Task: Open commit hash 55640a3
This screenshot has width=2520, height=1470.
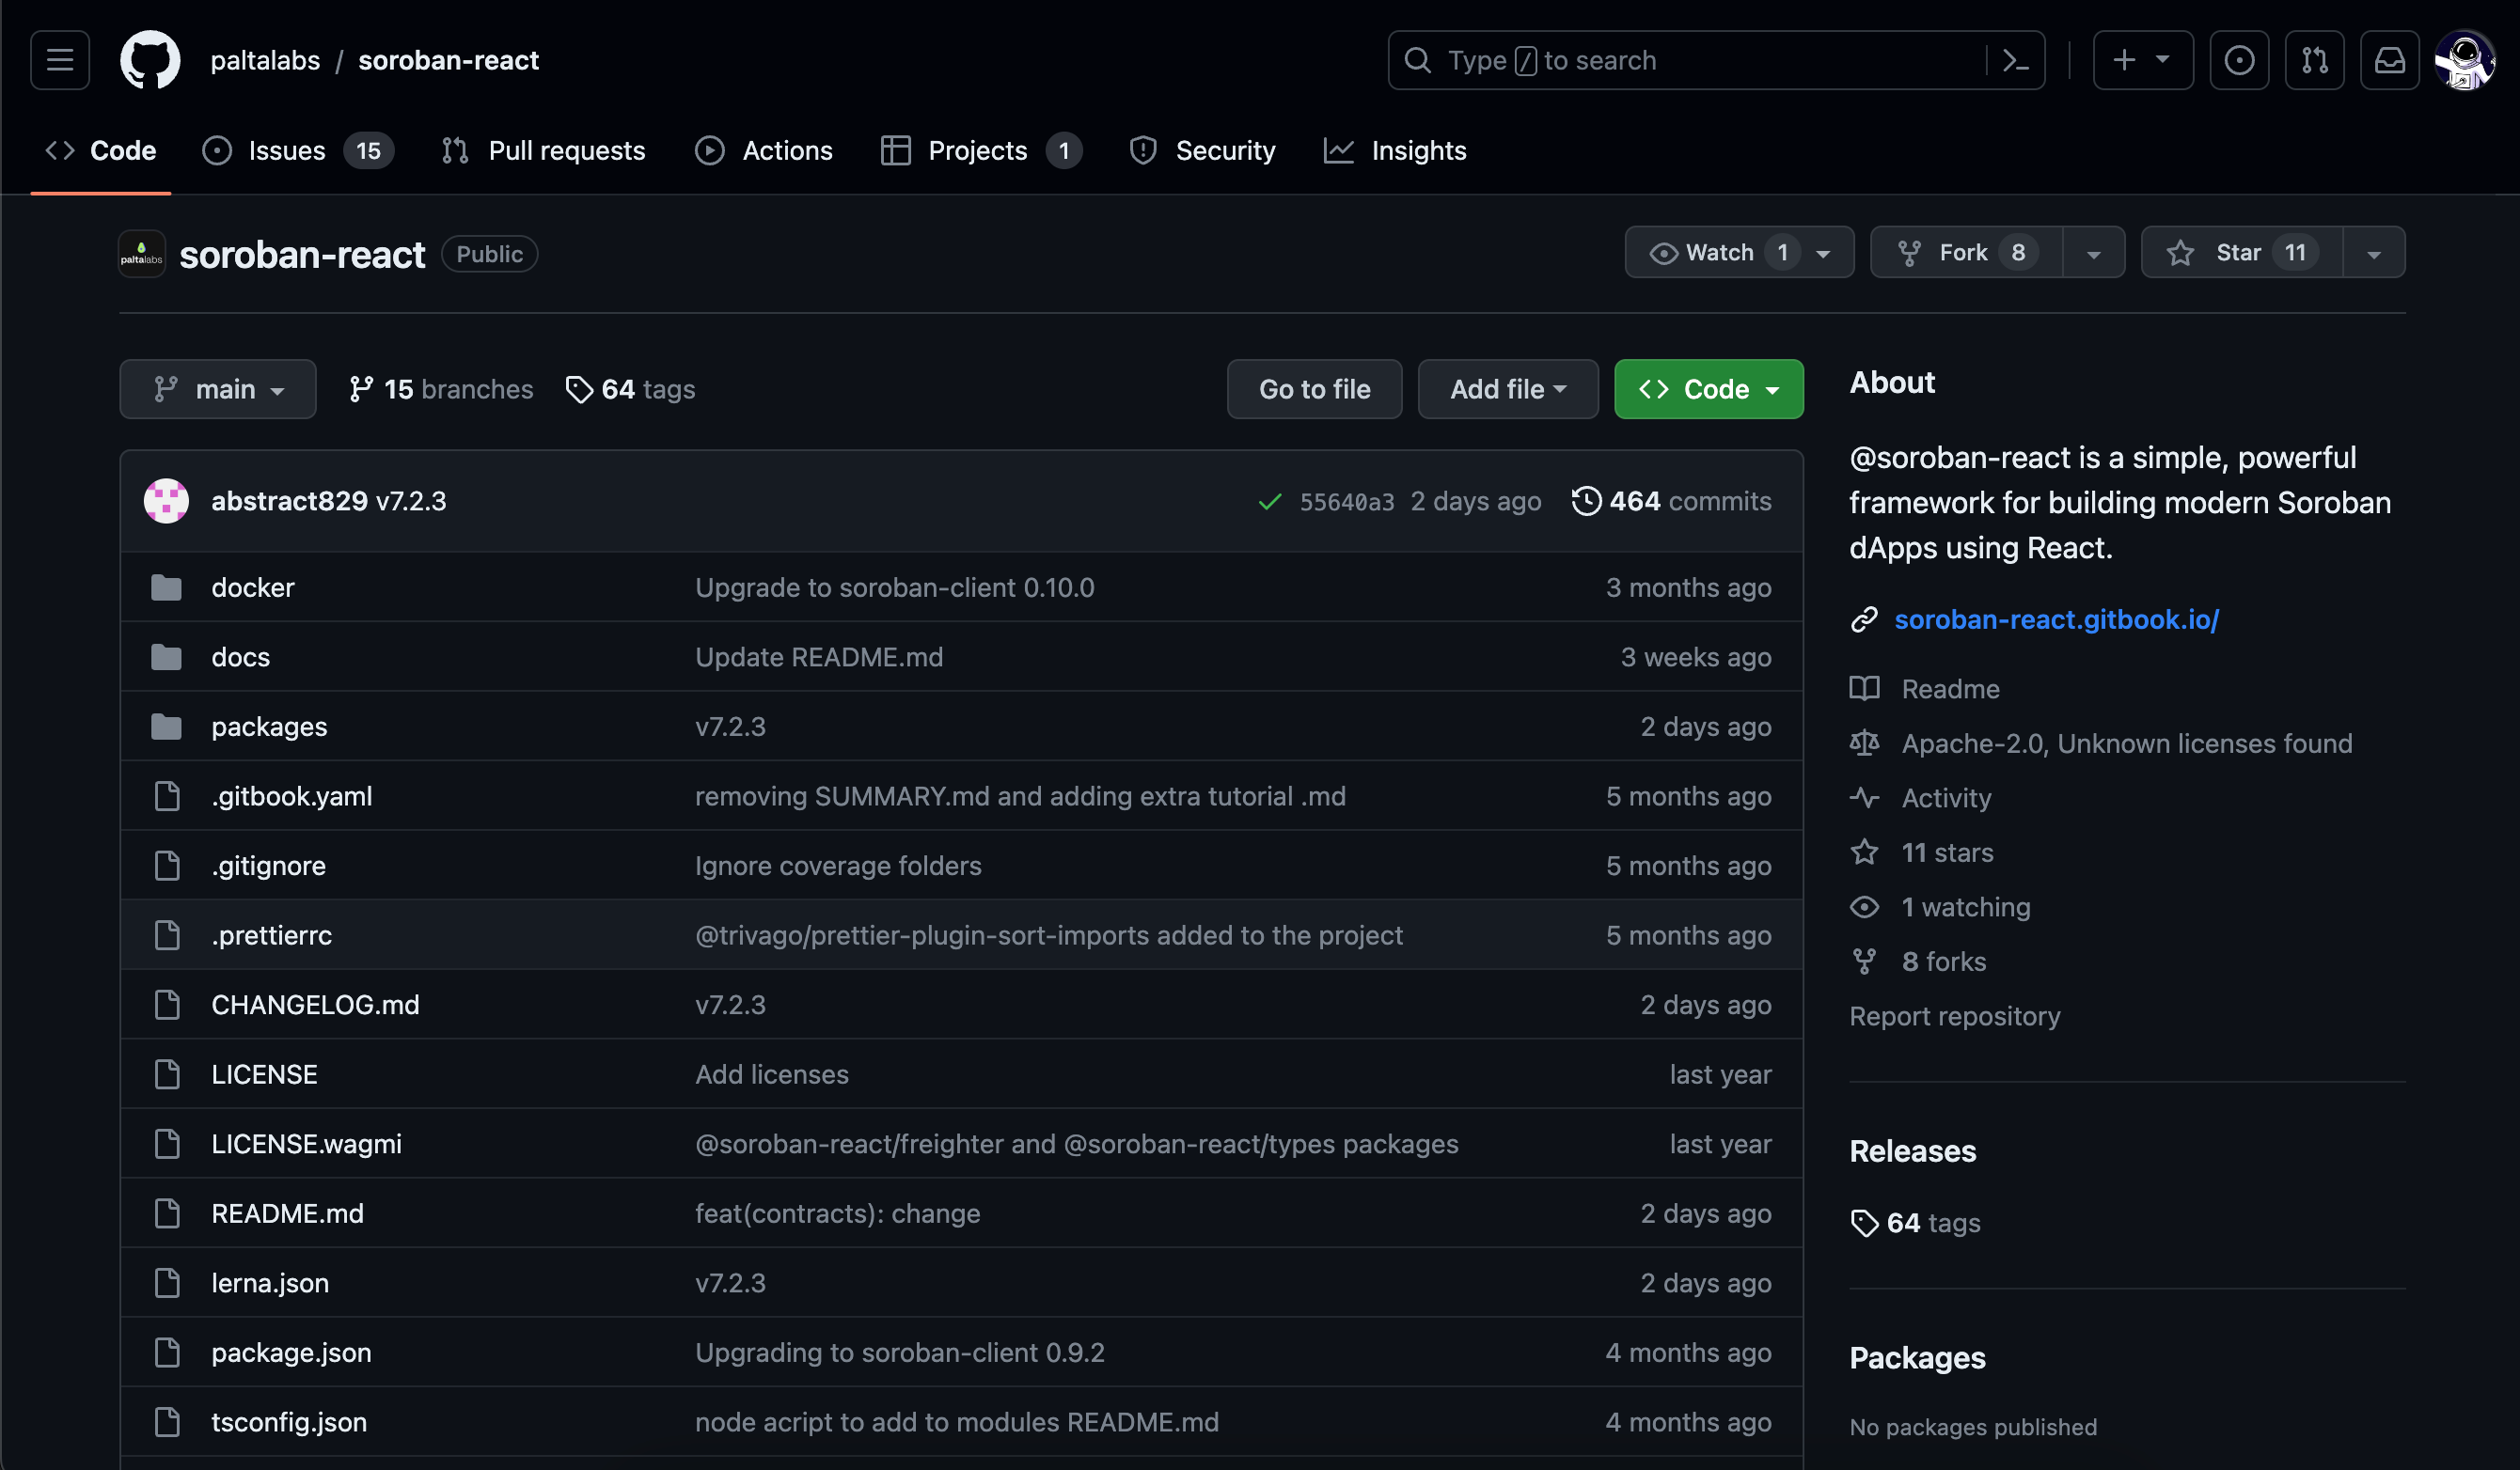Action: click(1346, 502)
